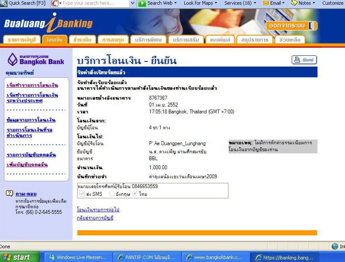Open the บริการพิเศษ tab

coord(148,40)
